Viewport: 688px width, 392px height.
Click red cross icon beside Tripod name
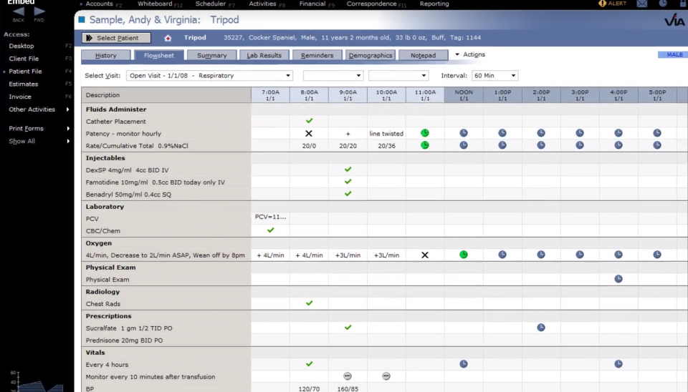(168, 38)
